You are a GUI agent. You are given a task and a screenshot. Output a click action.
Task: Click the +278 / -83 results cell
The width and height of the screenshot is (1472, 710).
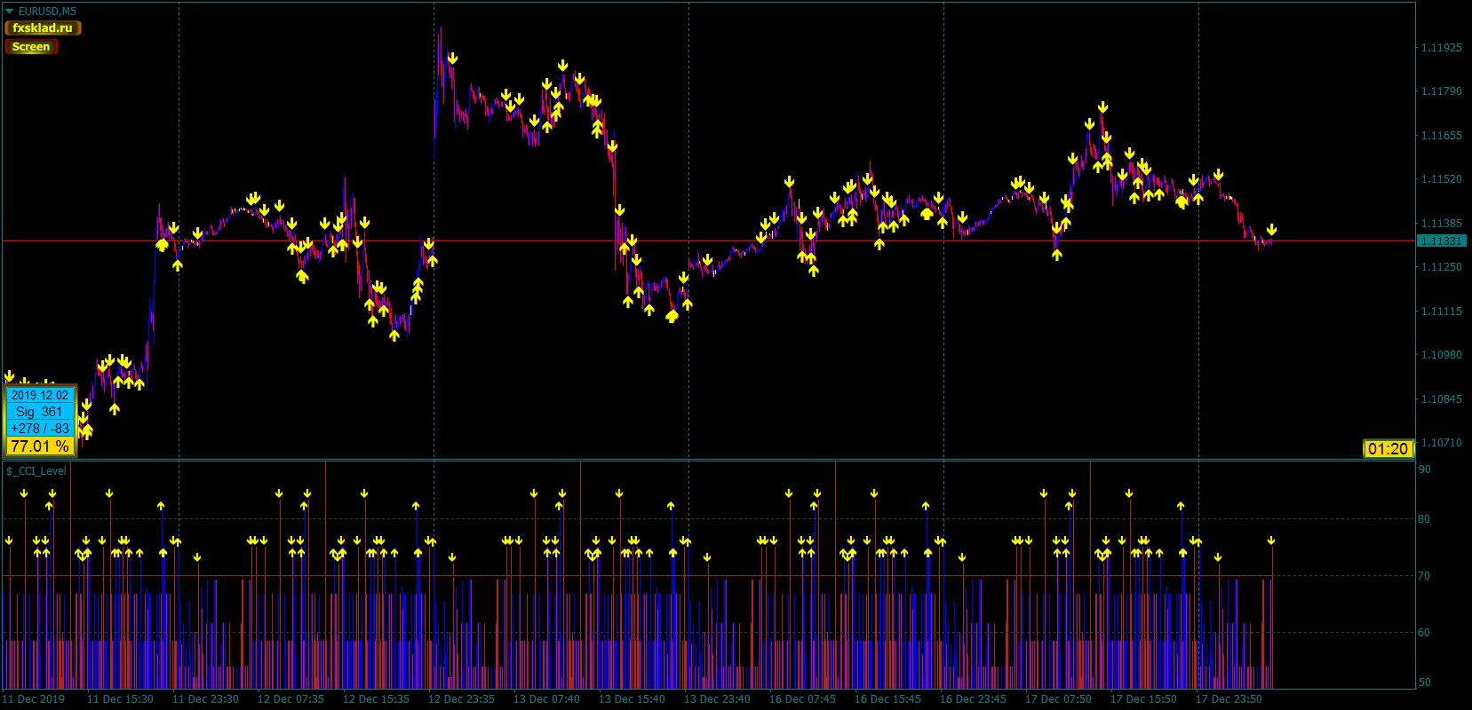pyautogui.click(x=40, y=429)
